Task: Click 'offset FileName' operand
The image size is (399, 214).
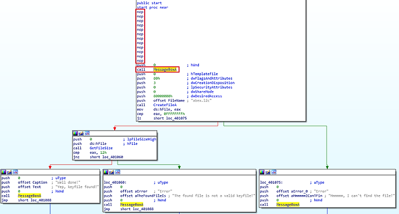Action: [x=169, y=101]
